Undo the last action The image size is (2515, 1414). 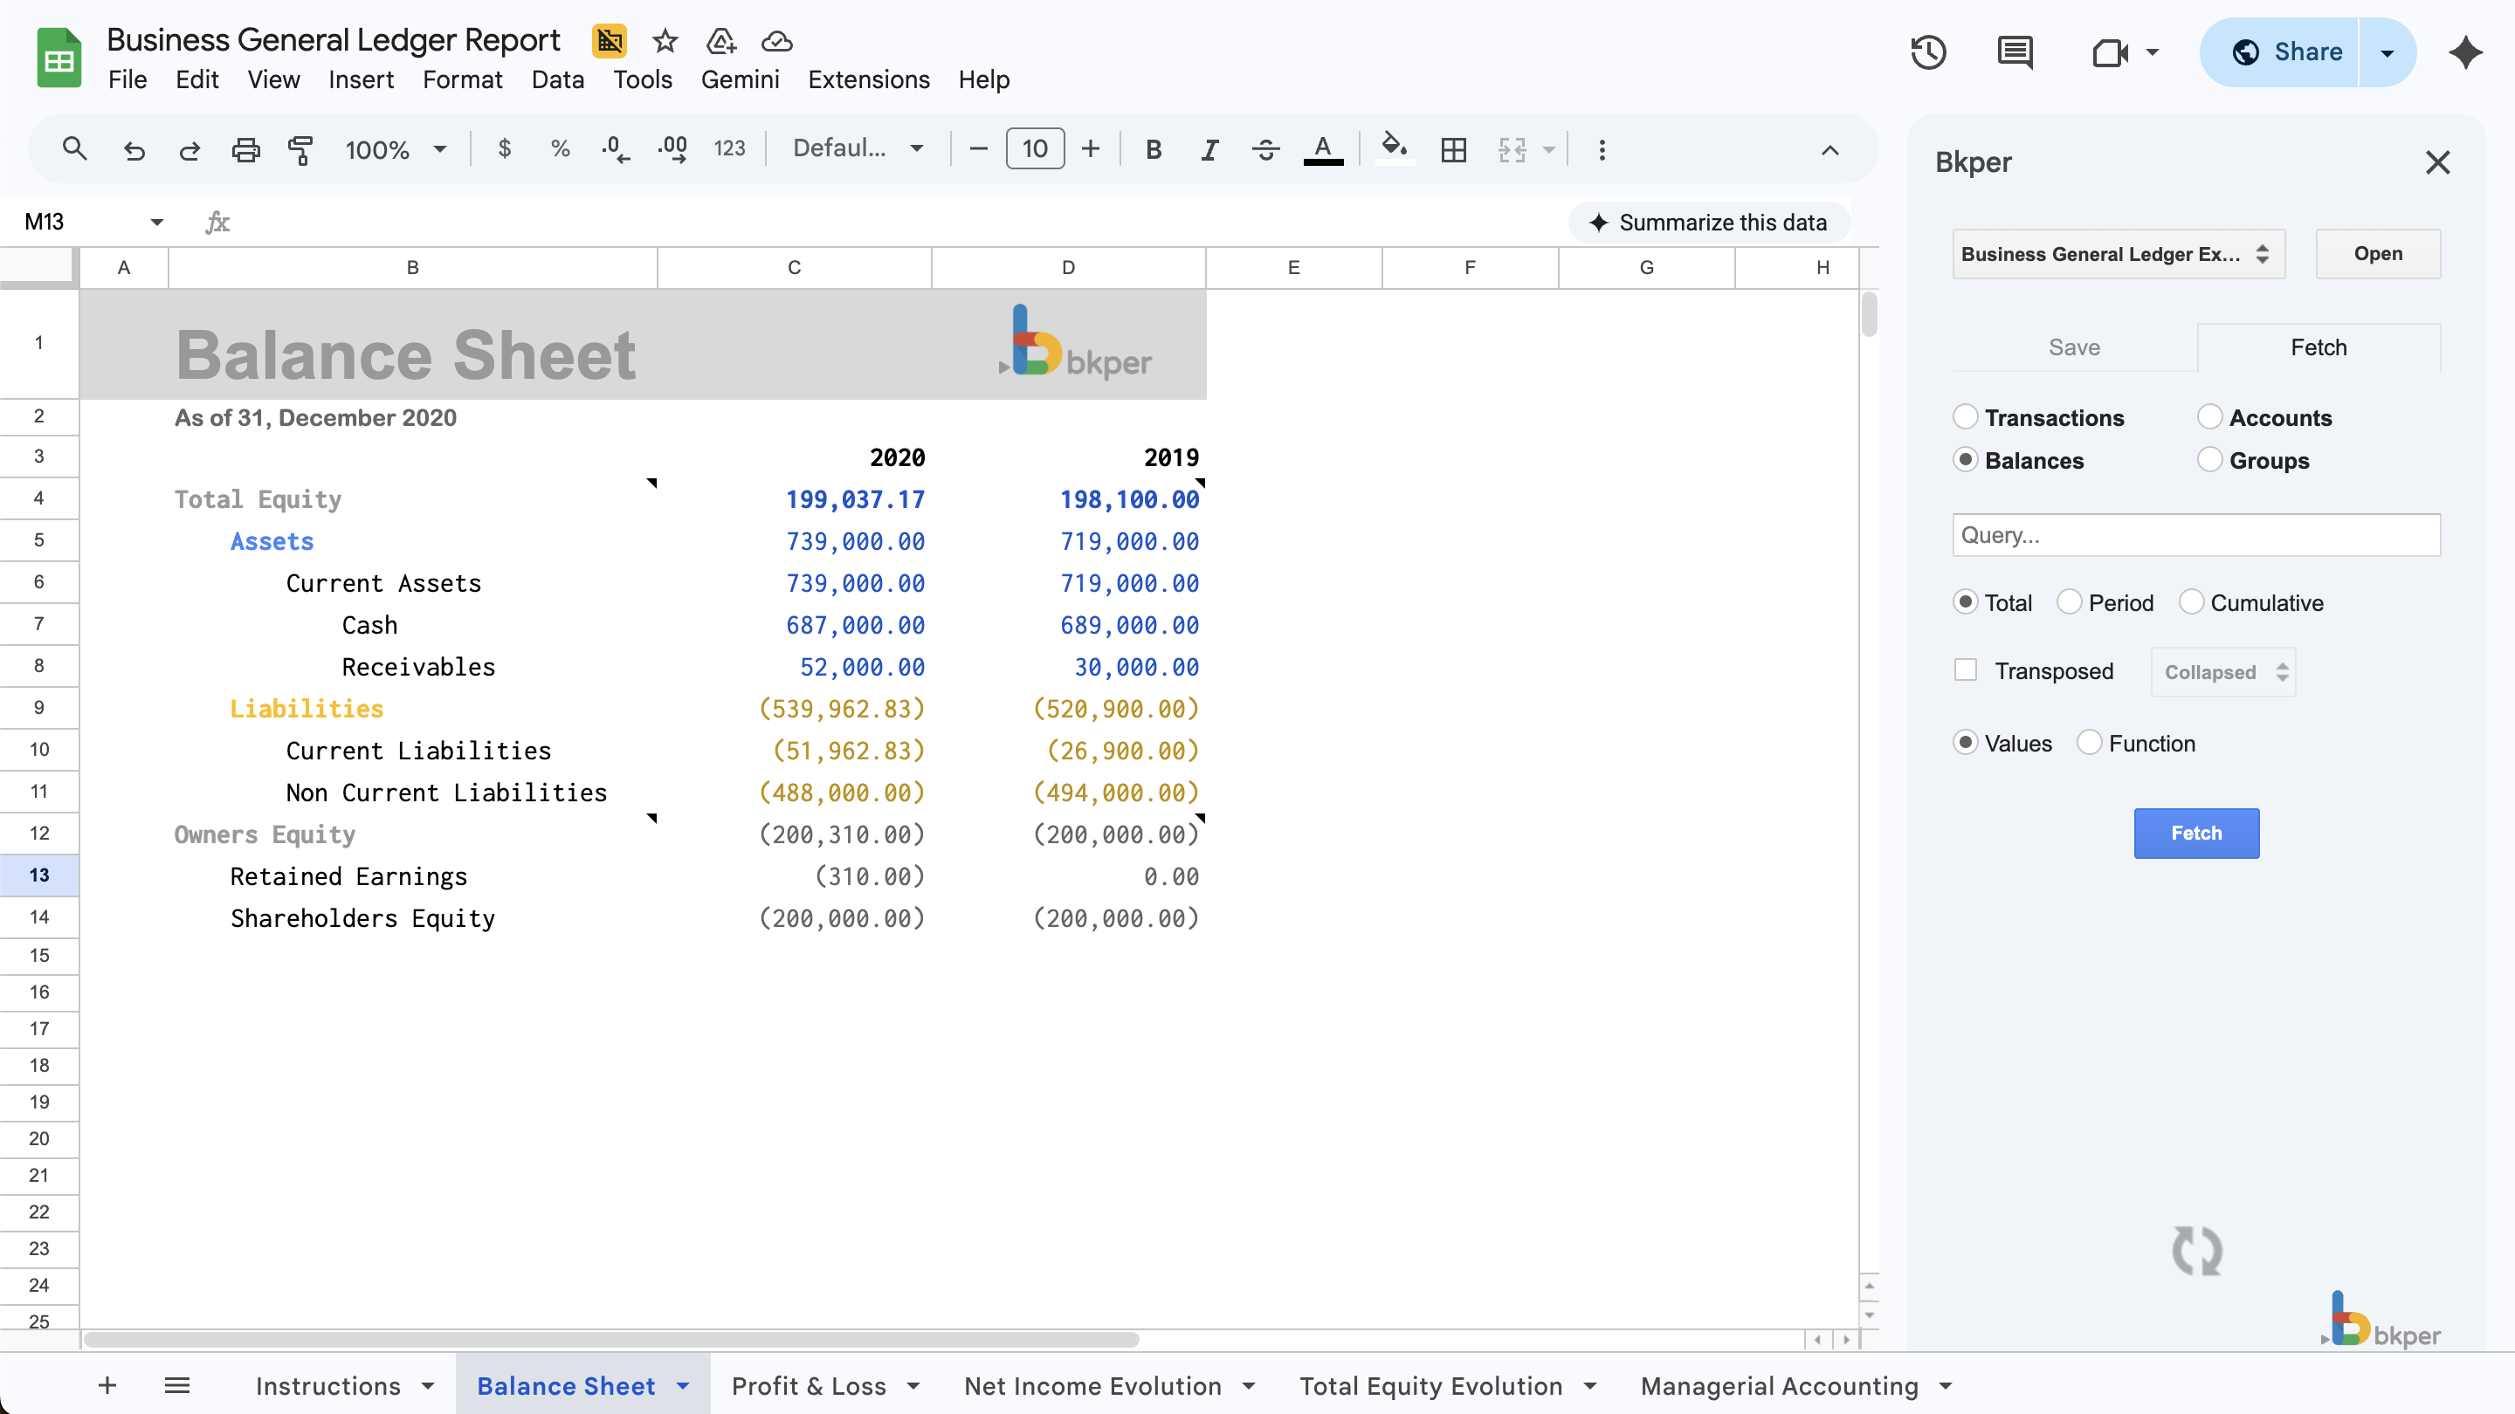click(134, 149)
